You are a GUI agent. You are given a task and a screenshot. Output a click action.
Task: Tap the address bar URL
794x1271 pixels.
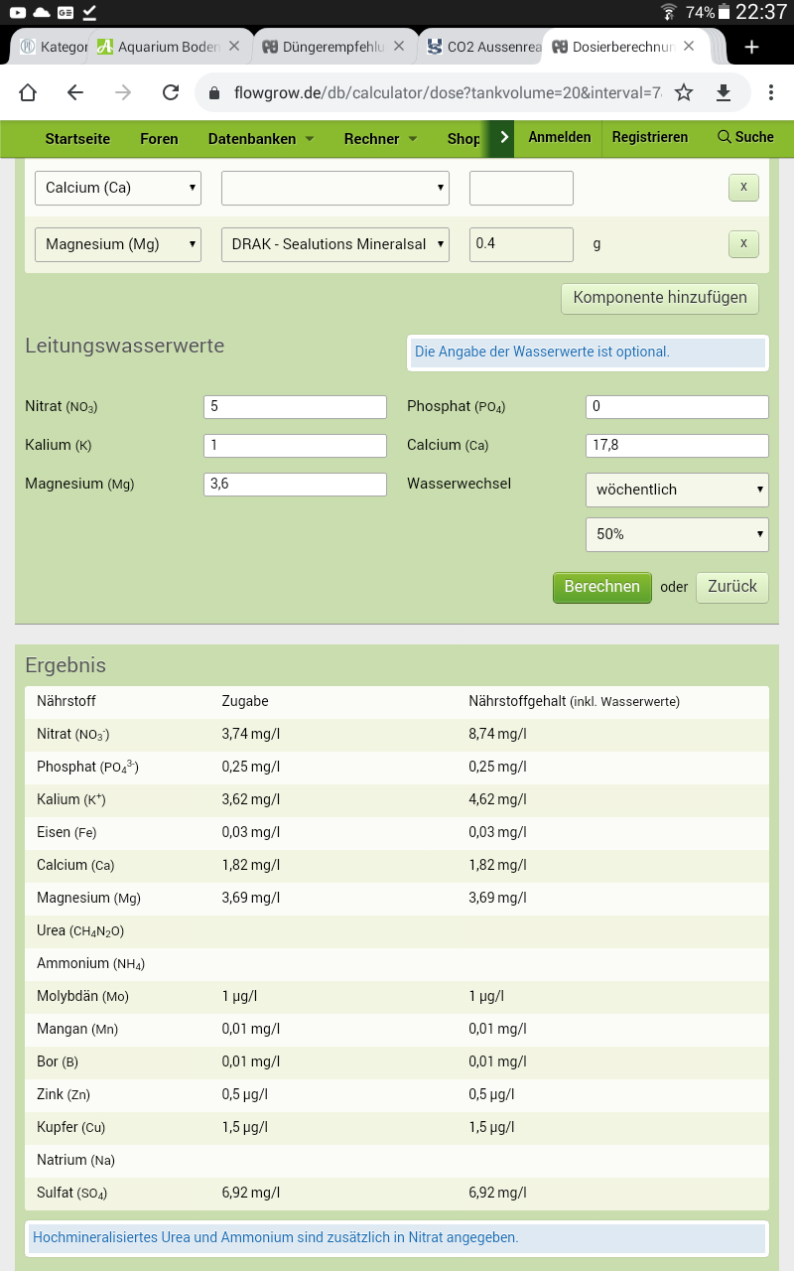click(x=447, y=92)
